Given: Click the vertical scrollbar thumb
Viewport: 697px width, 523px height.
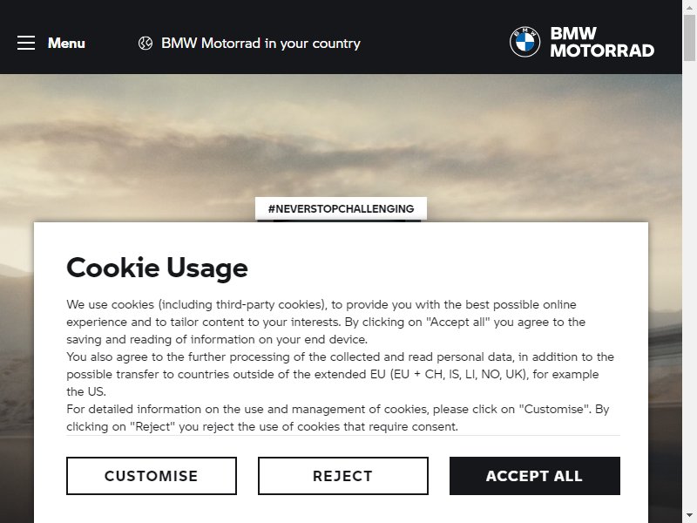Looking at the screenshot, I should click(689, 37).
